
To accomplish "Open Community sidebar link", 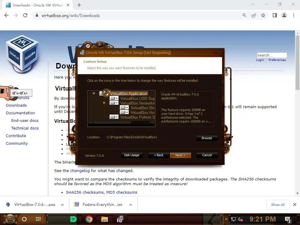I will [x=17, y=144].
